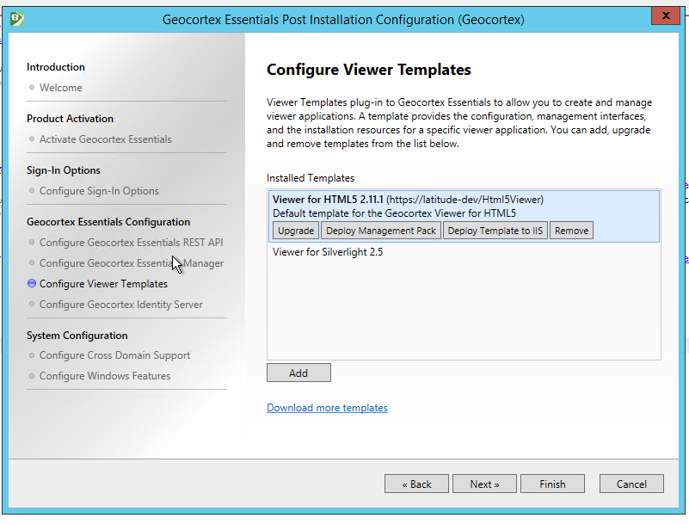The height and width of the screenshot is (524, 689).
Task: Open Configure Sign-In Options step
Action: pos(99,191)
